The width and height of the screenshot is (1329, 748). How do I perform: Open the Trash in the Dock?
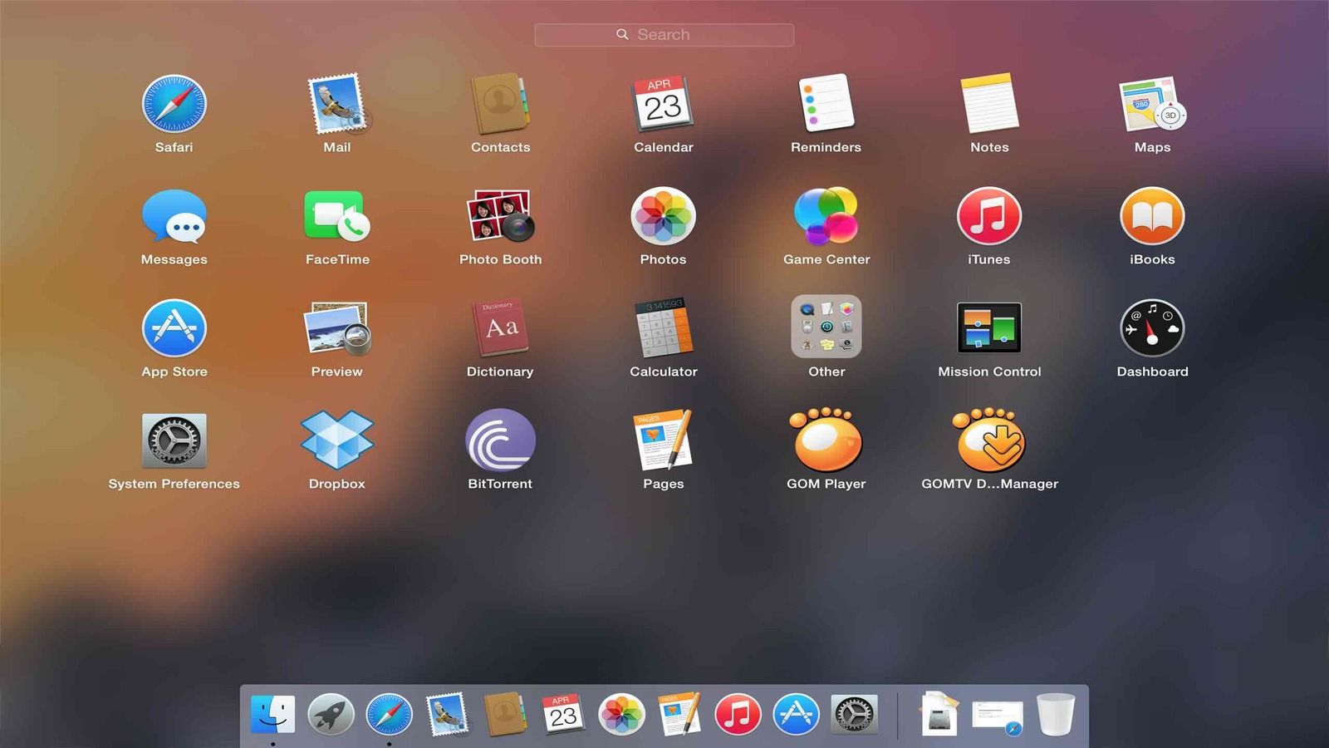1056,714
